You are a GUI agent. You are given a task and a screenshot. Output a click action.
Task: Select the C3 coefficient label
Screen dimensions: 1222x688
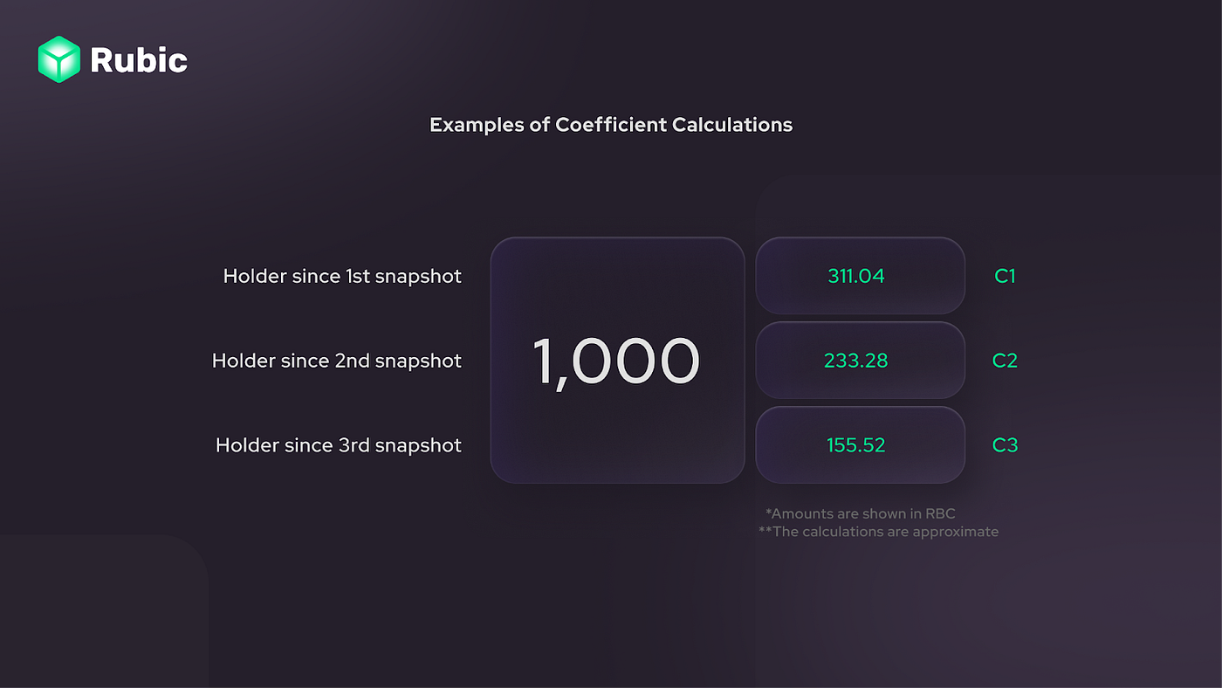click(x=1005, y=445)
